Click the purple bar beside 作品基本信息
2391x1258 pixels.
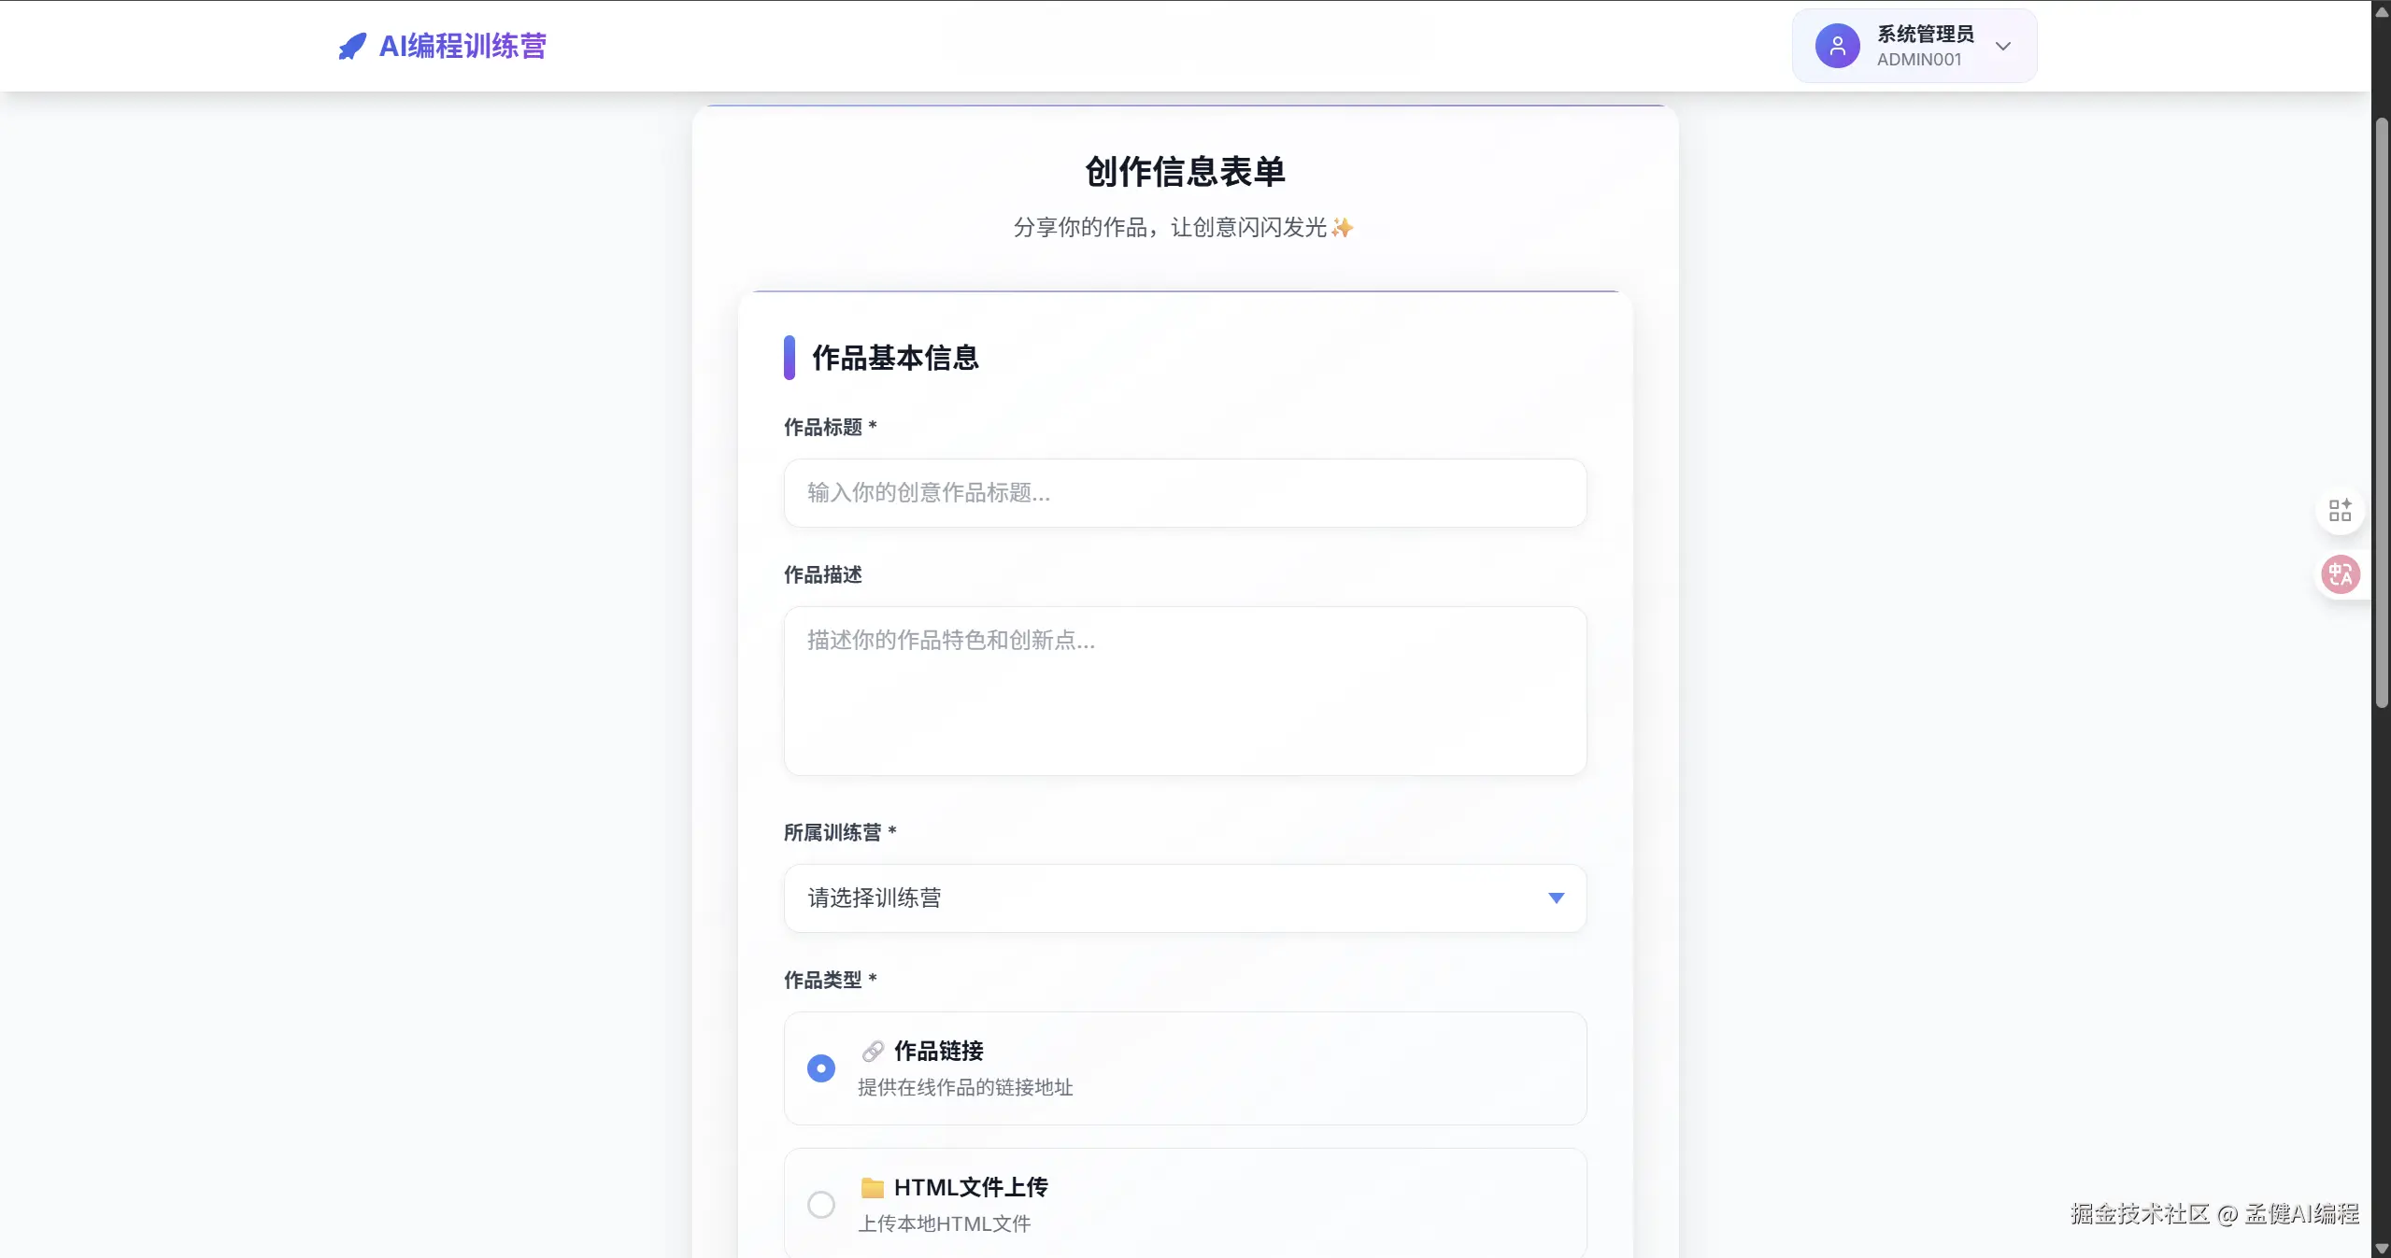point(790,358)
